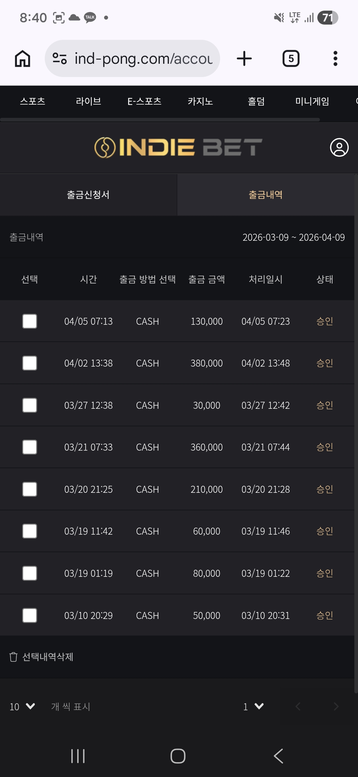The image size is (358, 777).
Task: Open the user profile account icon
Action: point(339,147)
